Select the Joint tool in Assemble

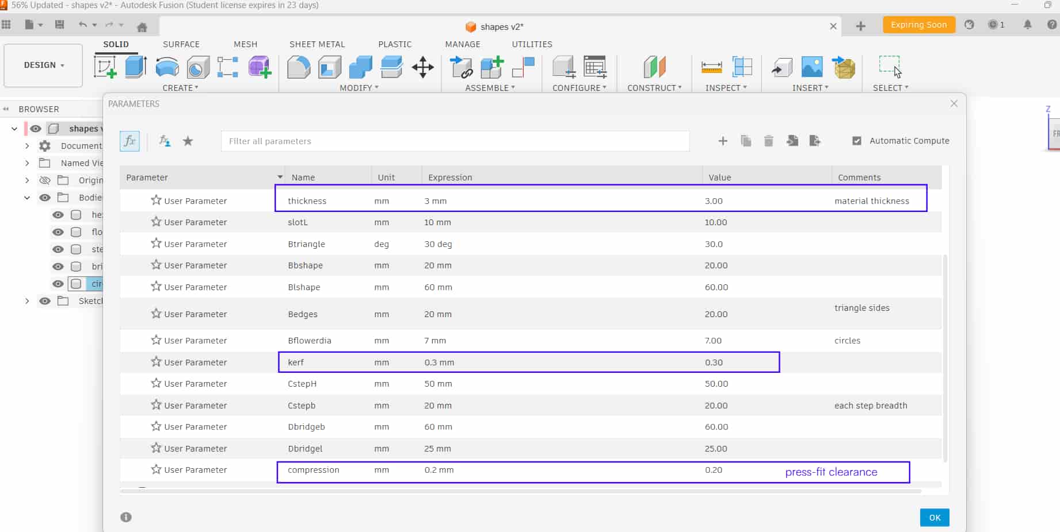click(x=523, y=67)
